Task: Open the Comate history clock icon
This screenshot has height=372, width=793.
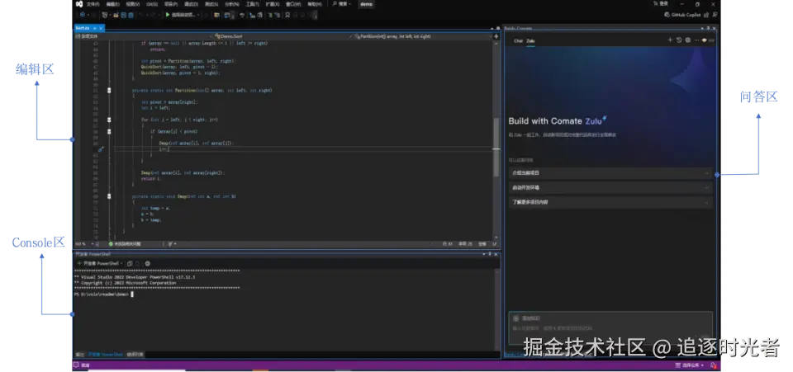Action: click(x=679, y=40)
